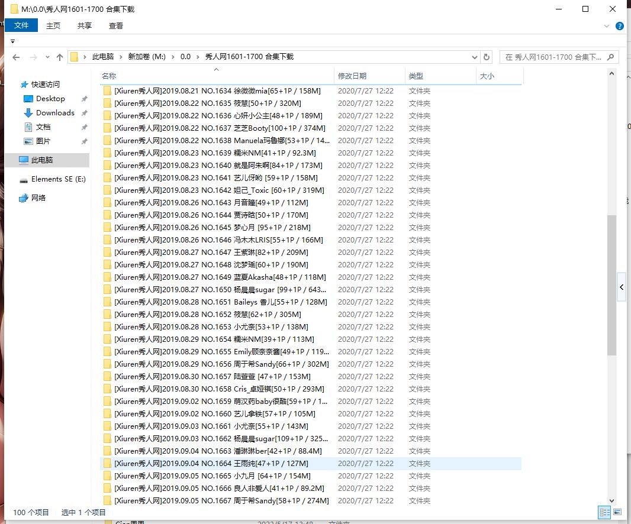Select 网络 in the navigation pane

(x=38, y=198)
